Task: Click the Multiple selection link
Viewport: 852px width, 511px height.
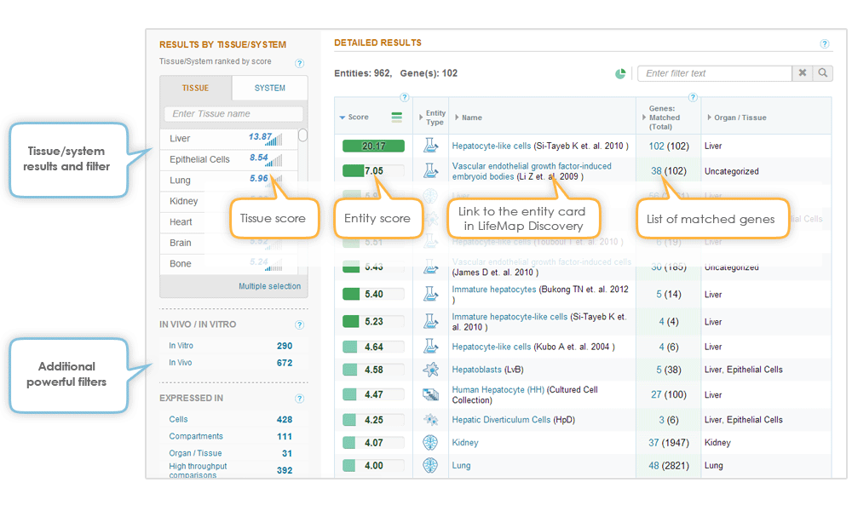Action: [x=269, y=286]
